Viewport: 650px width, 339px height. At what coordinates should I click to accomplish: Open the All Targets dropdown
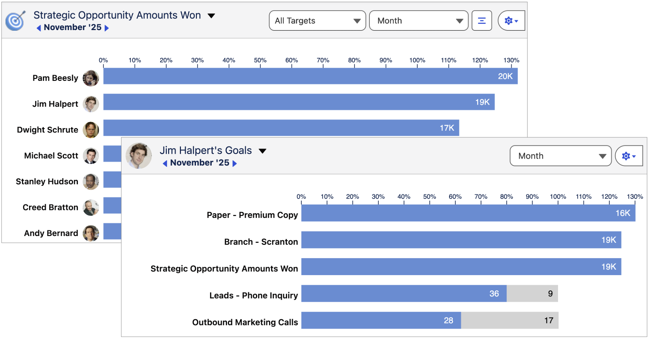click(317, 20)
